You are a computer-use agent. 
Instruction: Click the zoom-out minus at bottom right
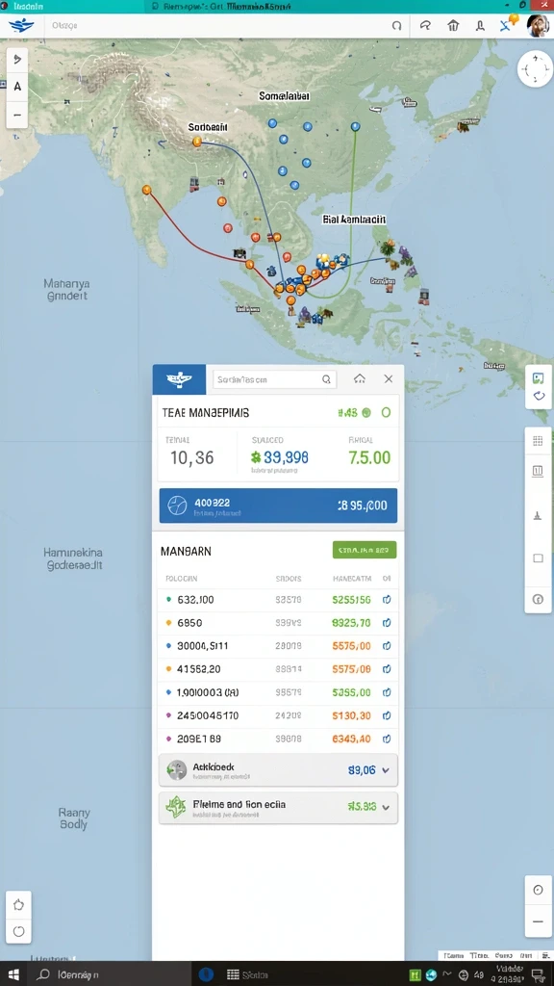coord(538,921)
